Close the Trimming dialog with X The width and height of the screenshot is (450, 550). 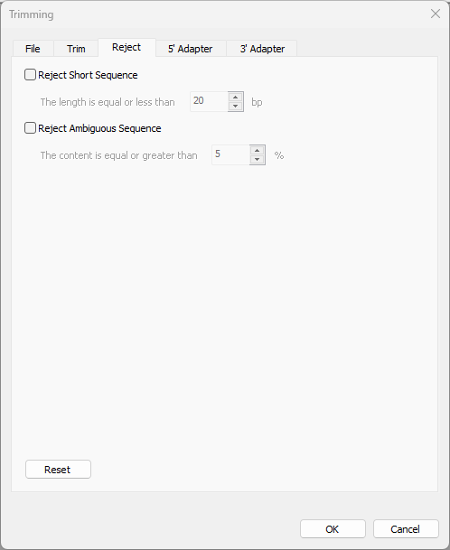[x=436, y=14]
